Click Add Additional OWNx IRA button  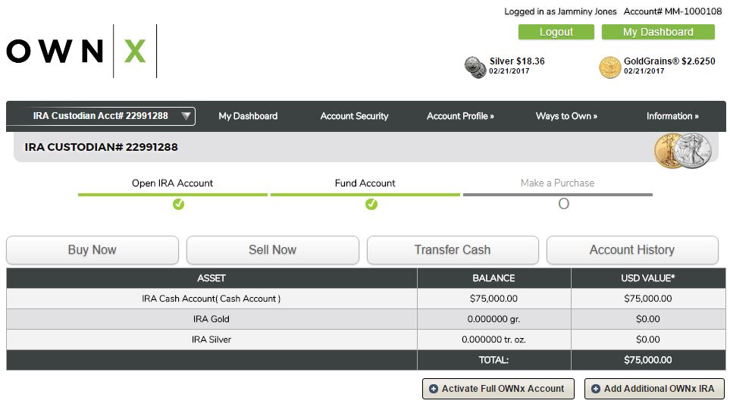(655, 389)
